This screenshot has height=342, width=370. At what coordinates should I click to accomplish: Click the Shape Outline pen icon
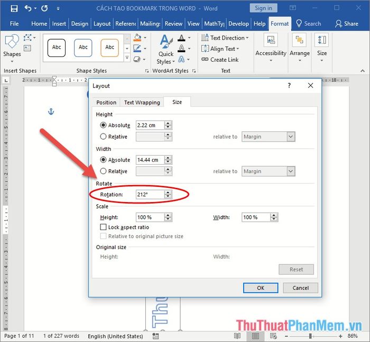pyautogui.click(x=137, y=48)
